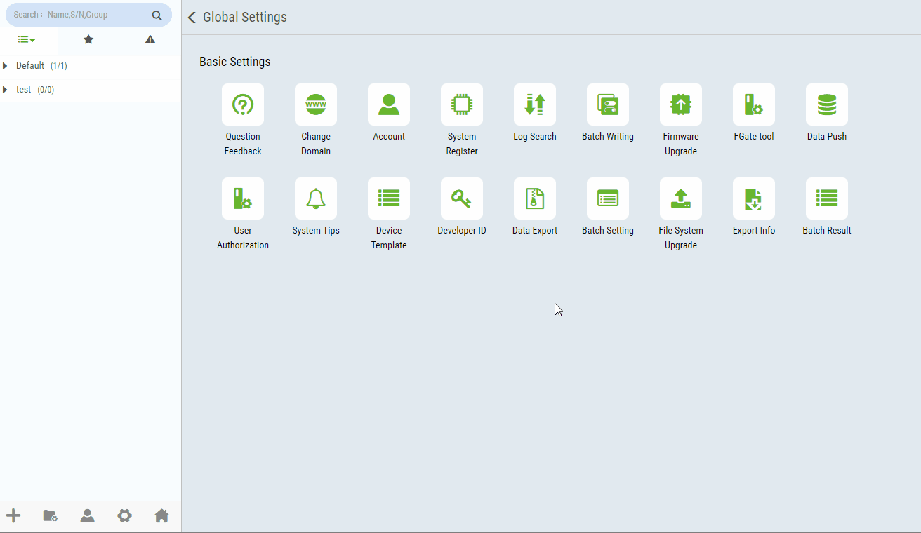
Task: Open the list view dropdown
Action: (27, 40)
